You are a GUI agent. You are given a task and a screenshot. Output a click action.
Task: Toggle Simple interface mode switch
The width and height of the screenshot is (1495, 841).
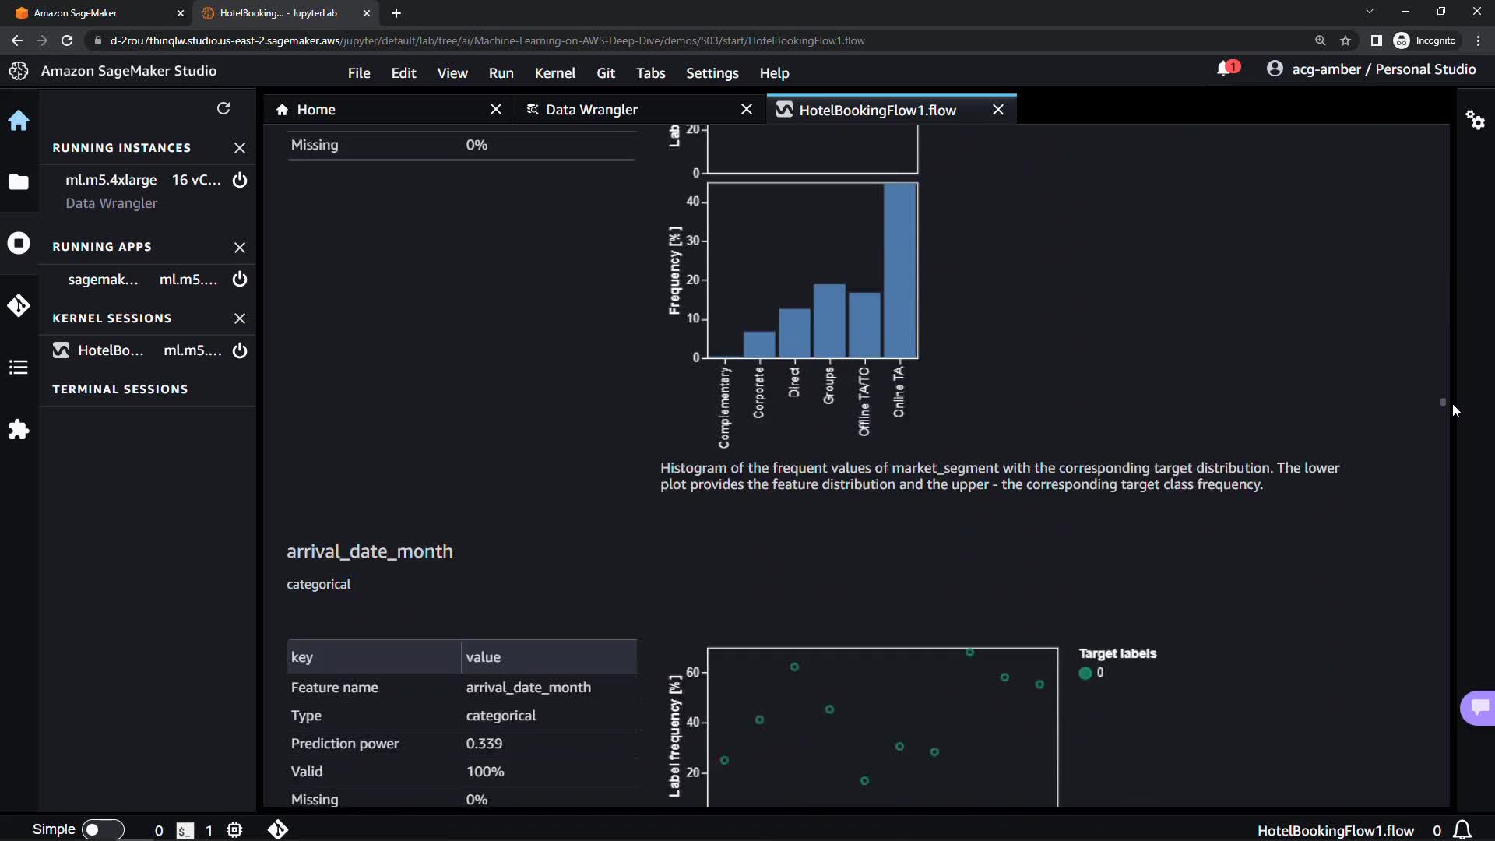point(103,830)
